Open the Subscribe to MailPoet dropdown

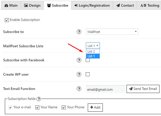tap(112, 32)
